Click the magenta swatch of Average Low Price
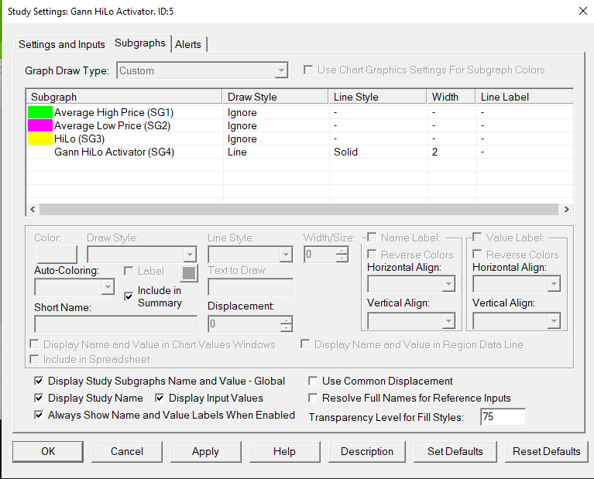594x479 pixels. click(x=40, y=125)
